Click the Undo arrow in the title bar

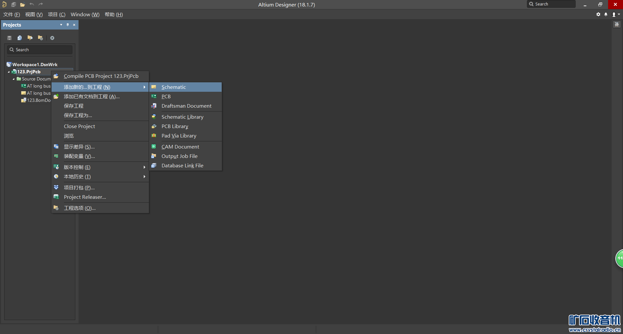(x=31, y=4)
